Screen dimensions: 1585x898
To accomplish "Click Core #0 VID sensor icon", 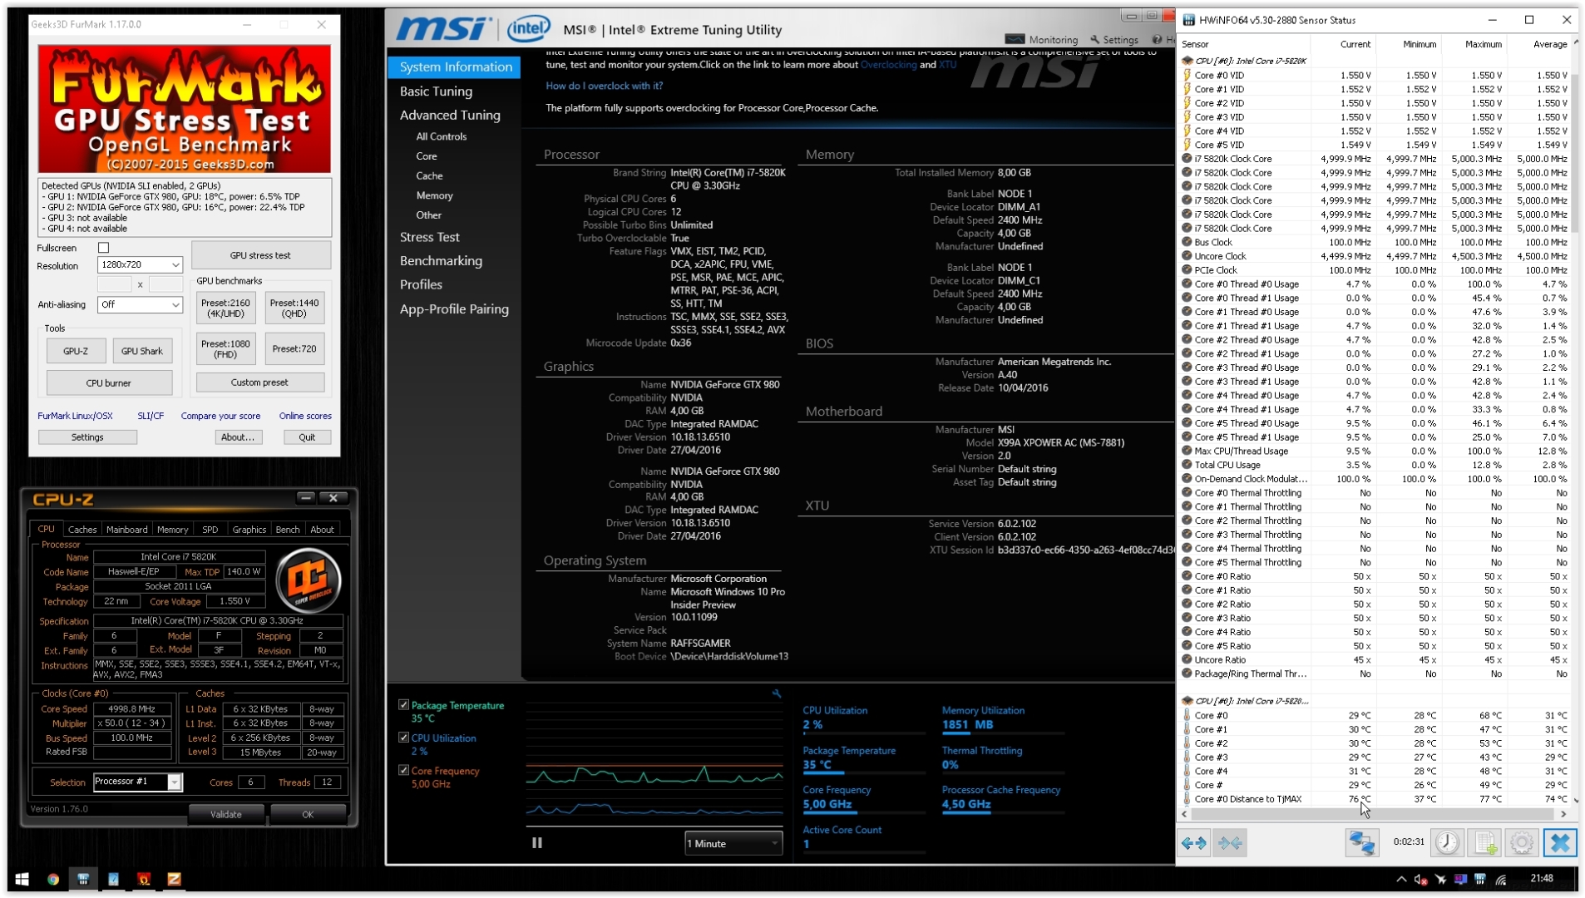I will (1188, 75).
